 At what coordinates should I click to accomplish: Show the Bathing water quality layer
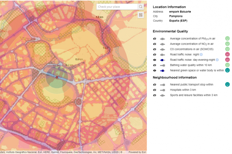[x=155, y=65]
